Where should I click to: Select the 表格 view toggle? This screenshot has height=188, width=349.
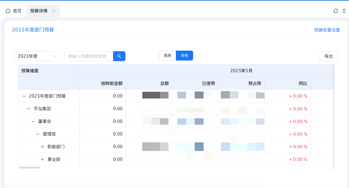point(185,56)
